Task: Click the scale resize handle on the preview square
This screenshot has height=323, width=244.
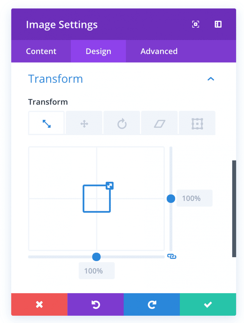Action: (110, 186)
